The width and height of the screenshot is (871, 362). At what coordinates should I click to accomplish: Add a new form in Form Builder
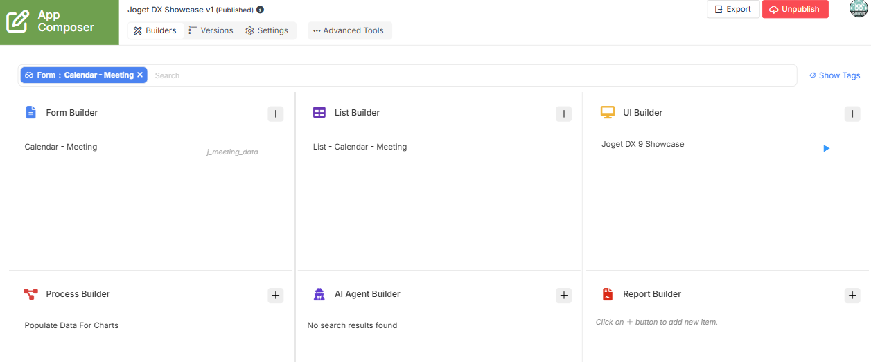pyautogui.click(x=276, y=114)
